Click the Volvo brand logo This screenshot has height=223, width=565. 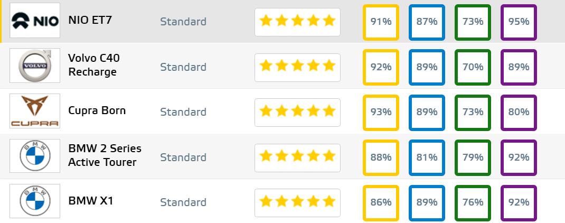35,67
